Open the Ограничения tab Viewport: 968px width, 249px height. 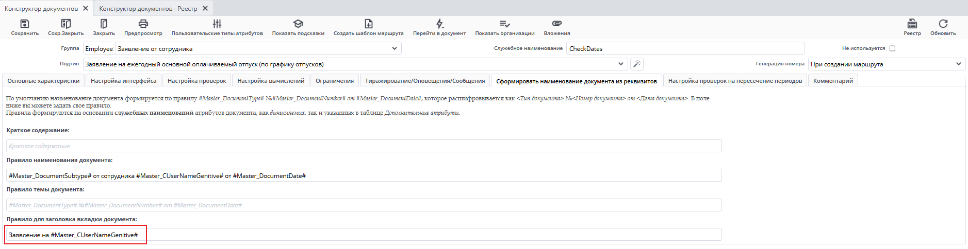334,81
